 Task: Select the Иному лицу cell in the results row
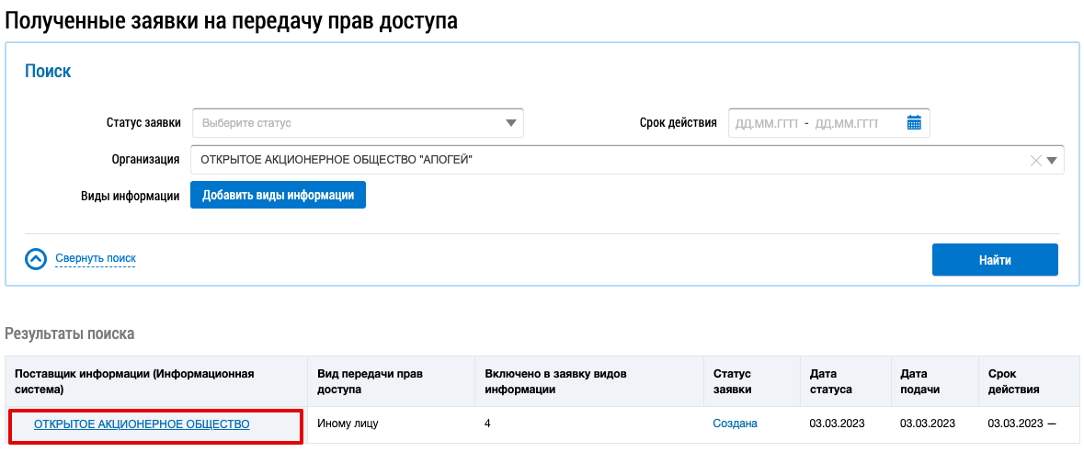point(348,424)
